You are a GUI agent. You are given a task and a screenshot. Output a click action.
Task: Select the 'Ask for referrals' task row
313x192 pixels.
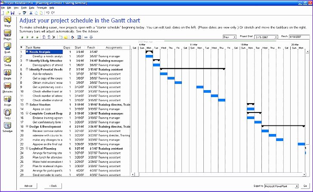[75, 74]
